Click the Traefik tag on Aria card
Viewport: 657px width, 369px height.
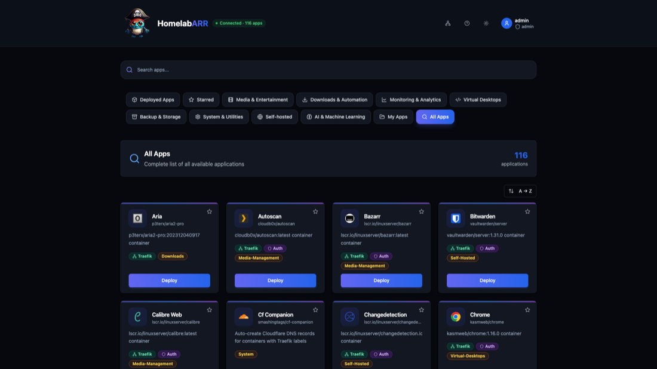point(142,256)
